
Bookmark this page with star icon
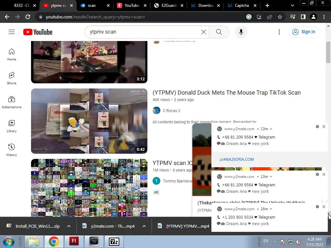[280, 17]
